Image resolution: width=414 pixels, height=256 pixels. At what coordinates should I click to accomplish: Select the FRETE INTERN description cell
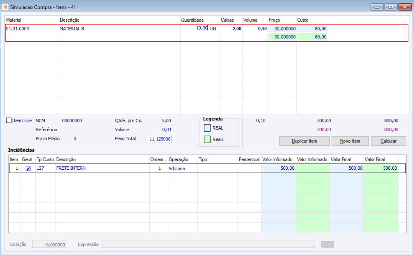[102, 168]
